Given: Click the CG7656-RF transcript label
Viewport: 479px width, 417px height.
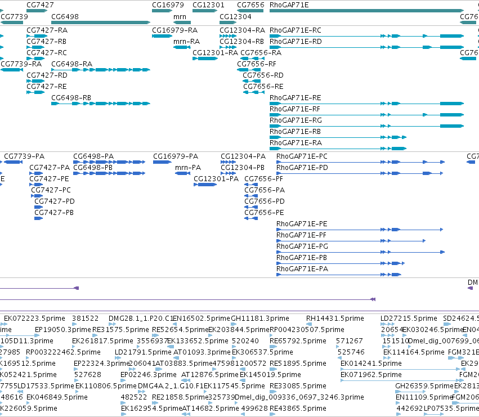Looking at the screenshot, I should pyautogui.click(x=257, y=64).
